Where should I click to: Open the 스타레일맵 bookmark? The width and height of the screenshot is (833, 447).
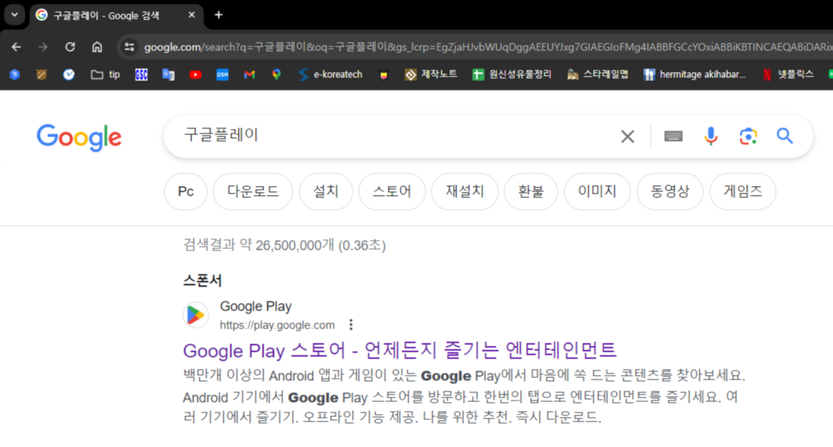pos(597,75)
